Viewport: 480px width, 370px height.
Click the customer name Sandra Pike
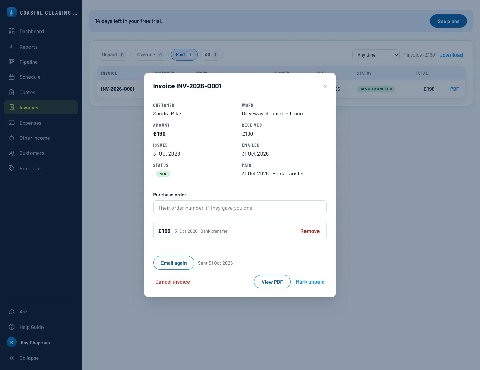(x=167, y=114)
